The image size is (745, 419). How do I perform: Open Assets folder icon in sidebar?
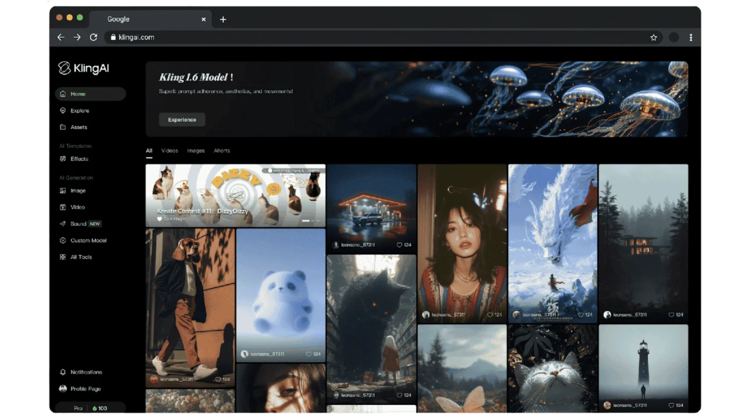(x=63, y=127)
